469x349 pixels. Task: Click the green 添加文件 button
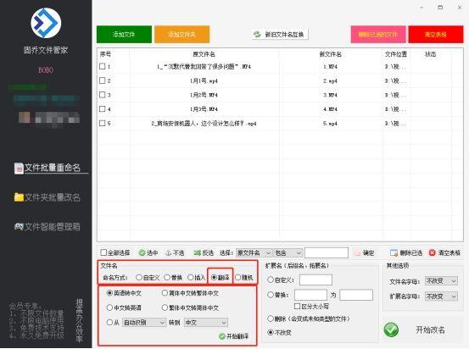tap(124, 35)
